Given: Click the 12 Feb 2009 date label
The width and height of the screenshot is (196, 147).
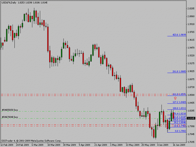Looking at the screenshot, I should [7, 145].
